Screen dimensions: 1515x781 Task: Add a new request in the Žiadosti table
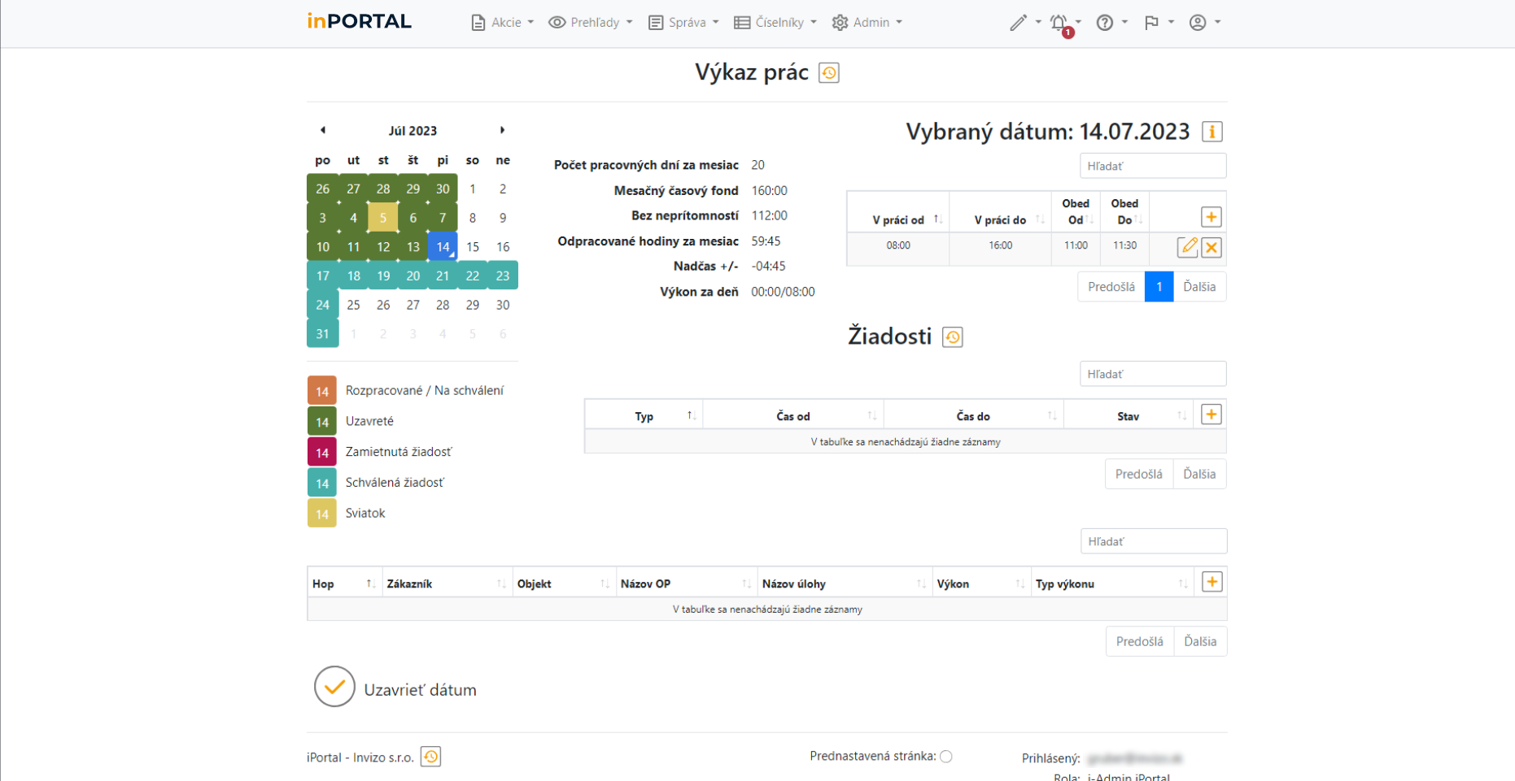point(1212,414)
